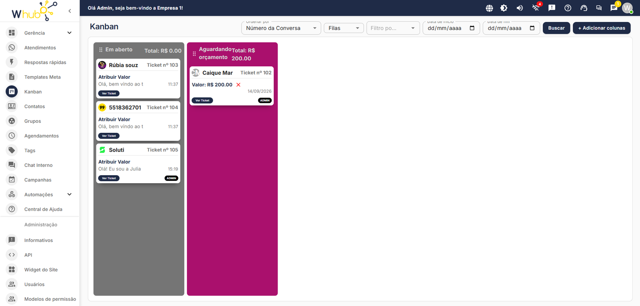Click + Adicionar colunas button
The width and height of the screenshot is (640, 306).
click(x=602, y=28)
